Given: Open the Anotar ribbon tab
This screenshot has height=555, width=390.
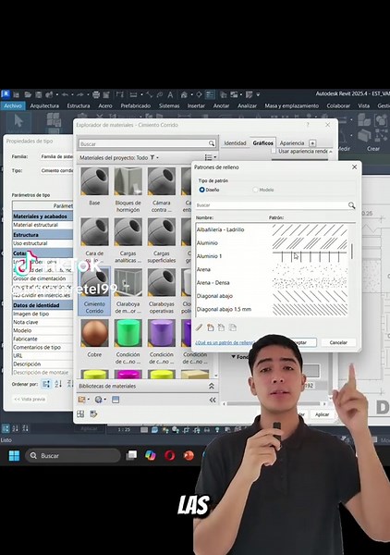Looking at the screenshot, I should coord(221,105).
